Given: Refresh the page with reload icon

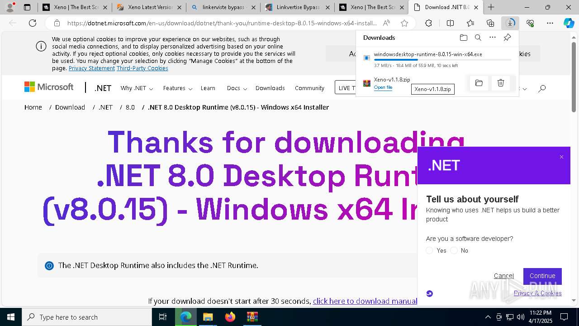Looking at the screenshot, I should [33, 23].
